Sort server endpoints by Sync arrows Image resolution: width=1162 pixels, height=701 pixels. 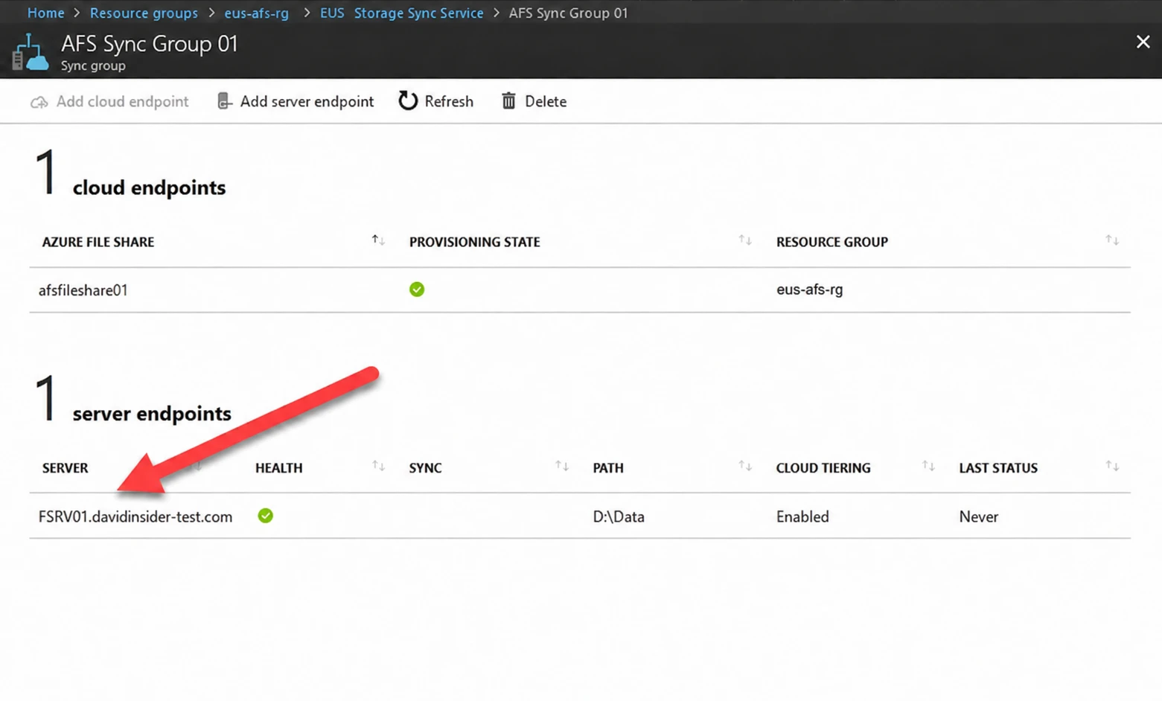(562, 466)
